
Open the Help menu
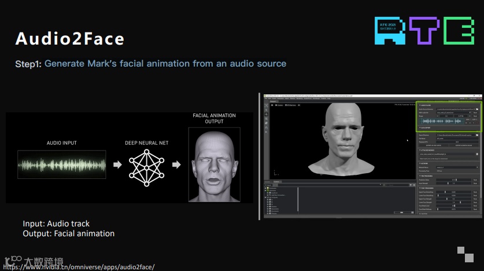(x=328, y=98)
